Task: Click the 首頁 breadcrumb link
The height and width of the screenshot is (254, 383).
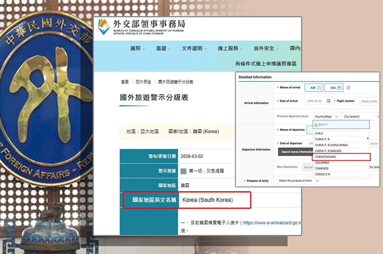Action: pyautogui.click(x=125, y=81)
